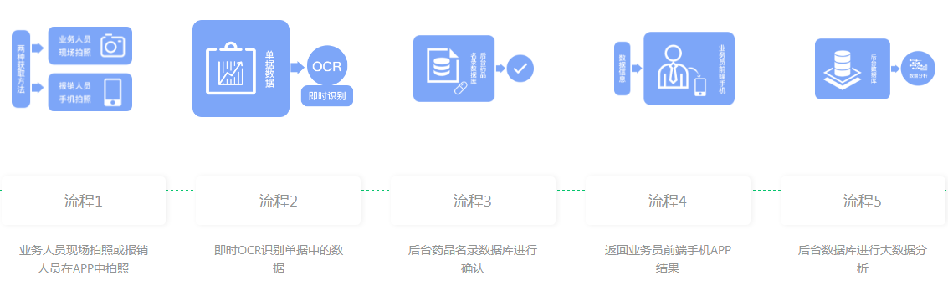The height and width of the screenshot is (301, 948).
Task: Select the 流程4 step card
Action: [668, 201]
